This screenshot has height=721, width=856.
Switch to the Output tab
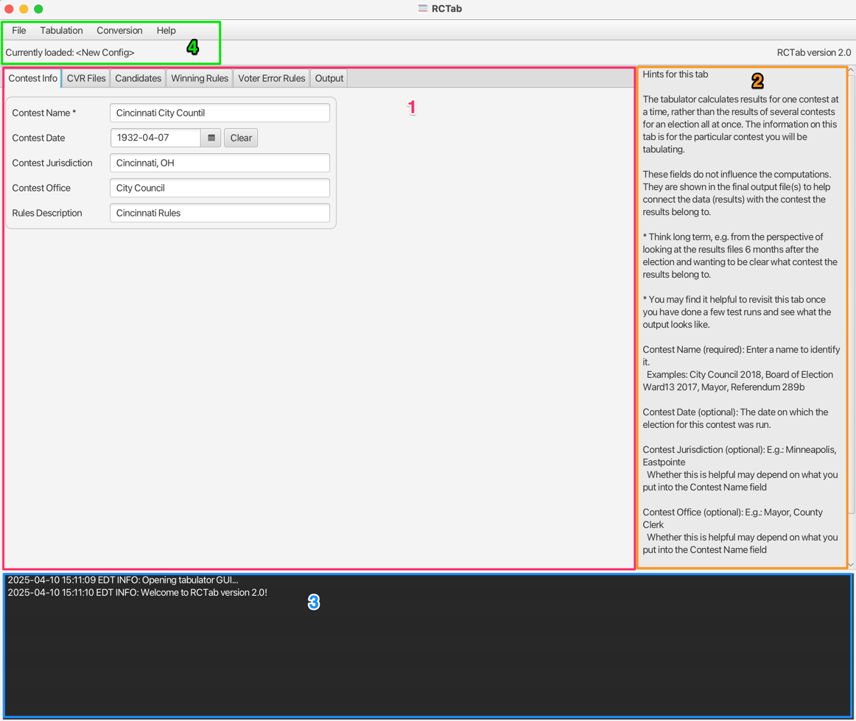(x=329, y=79)
